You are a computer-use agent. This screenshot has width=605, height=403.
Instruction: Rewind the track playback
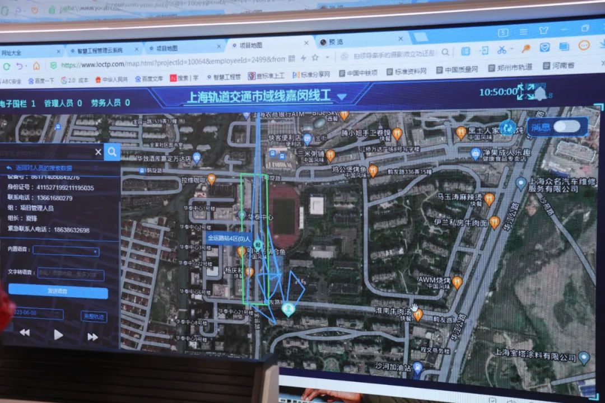pyautogui.click(x=25, y=332)
